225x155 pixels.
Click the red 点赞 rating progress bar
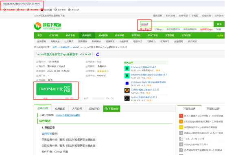pyautogui.click(x=58, y=99)
